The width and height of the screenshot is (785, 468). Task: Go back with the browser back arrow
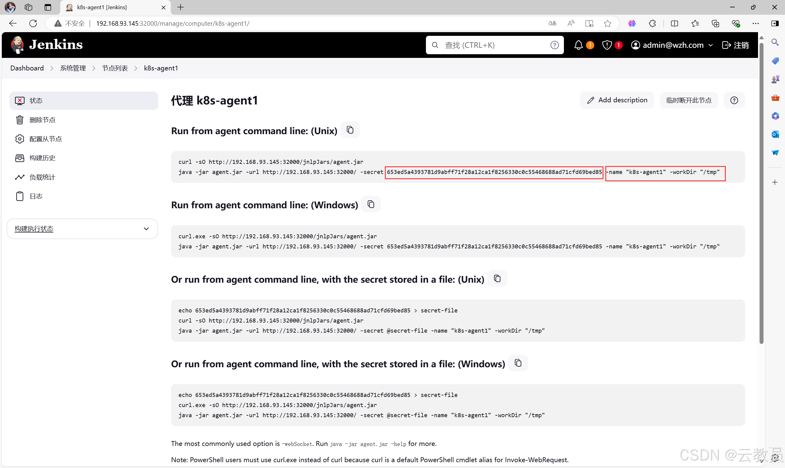click(13, 23)
